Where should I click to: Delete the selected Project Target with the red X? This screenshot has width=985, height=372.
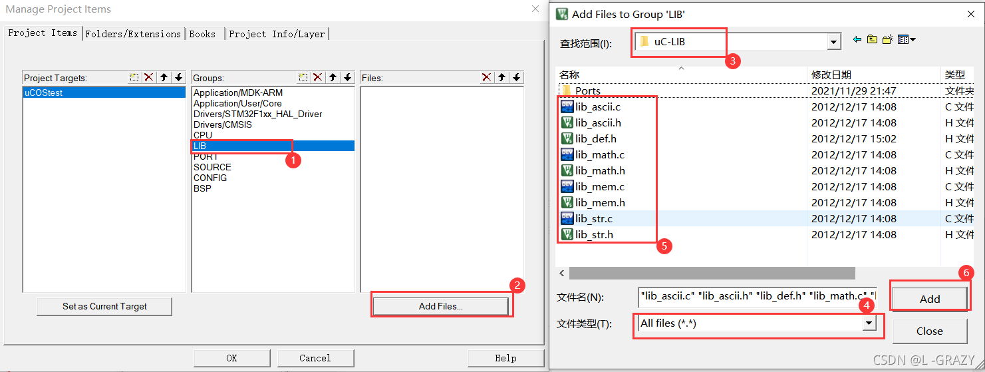[149, 78]
